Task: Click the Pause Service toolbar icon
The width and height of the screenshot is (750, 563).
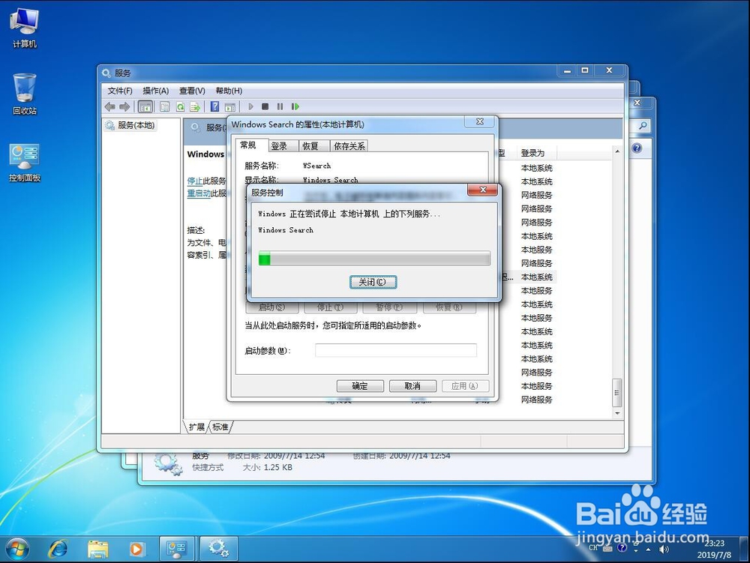Action: pyautogui.click(x=280, y=106)
